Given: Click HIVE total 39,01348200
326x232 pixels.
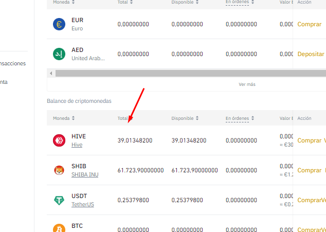Looking at the screenshot, I should [135, 140].
